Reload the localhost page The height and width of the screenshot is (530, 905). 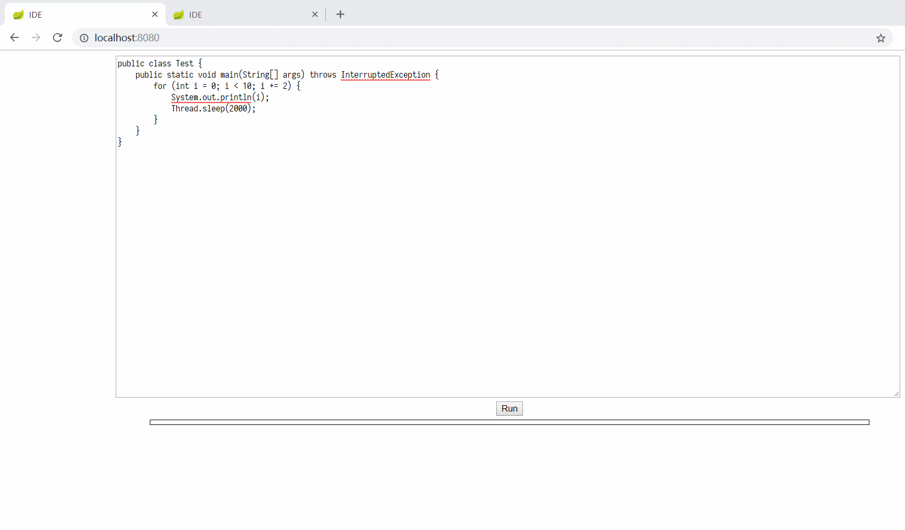[57, 38]
